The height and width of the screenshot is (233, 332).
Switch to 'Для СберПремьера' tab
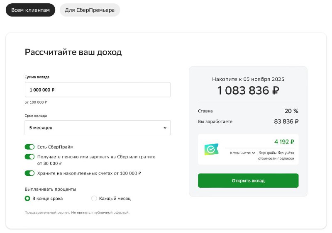point(90,10)
